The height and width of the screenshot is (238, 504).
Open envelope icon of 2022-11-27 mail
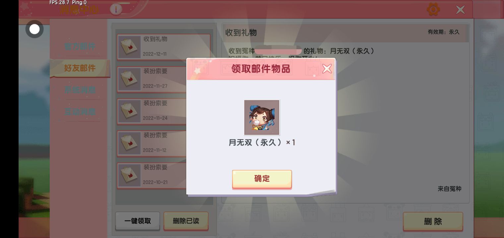point(129,79)
